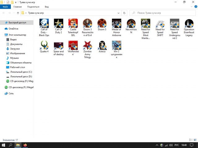Click File Explorer on the taskbar
198x148 pixels.
[18, 145]
